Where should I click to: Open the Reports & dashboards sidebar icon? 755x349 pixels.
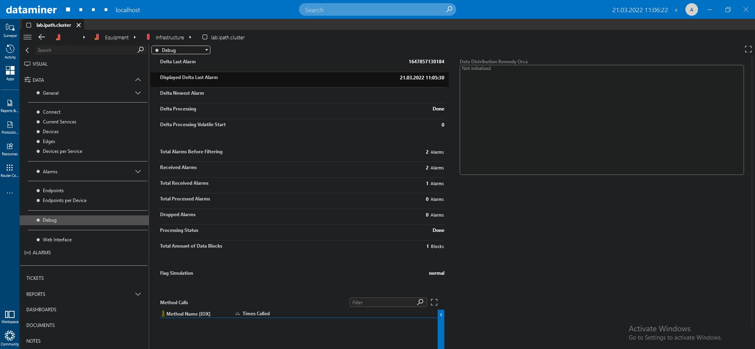point(10,106)
